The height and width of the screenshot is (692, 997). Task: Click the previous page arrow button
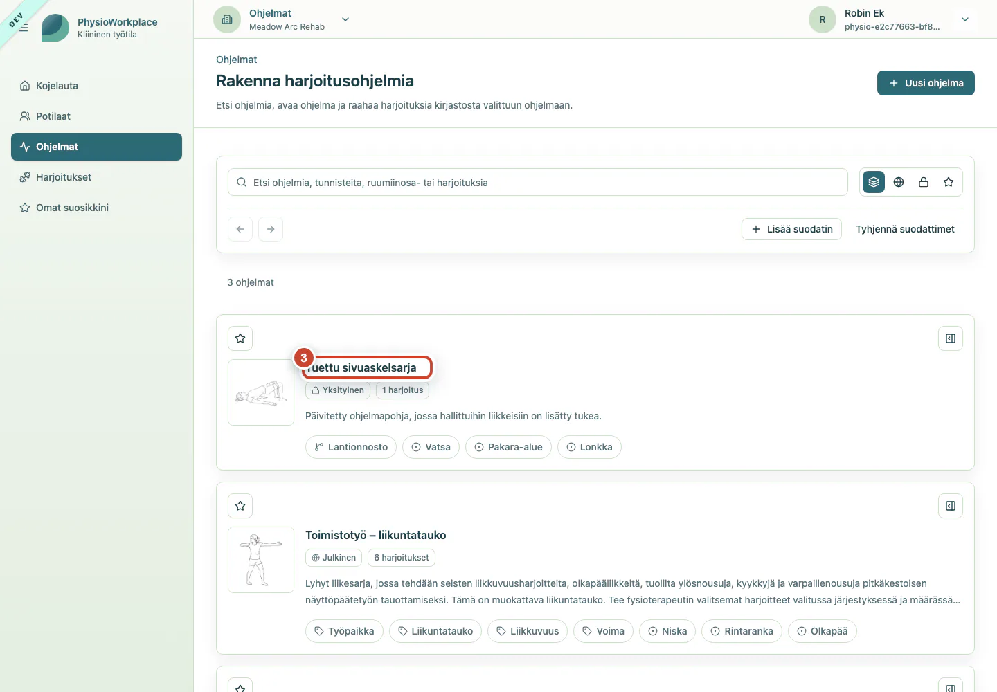240,229
